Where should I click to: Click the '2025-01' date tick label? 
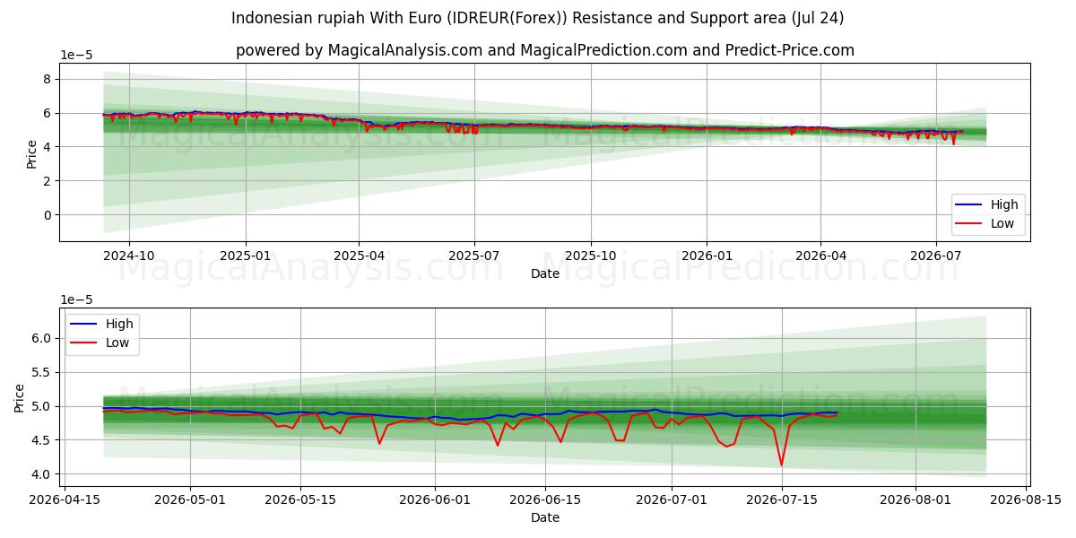246,256
